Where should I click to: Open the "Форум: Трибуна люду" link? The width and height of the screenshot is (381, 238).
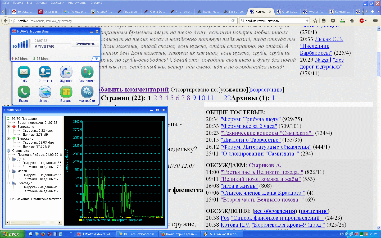tap(251, 119)
